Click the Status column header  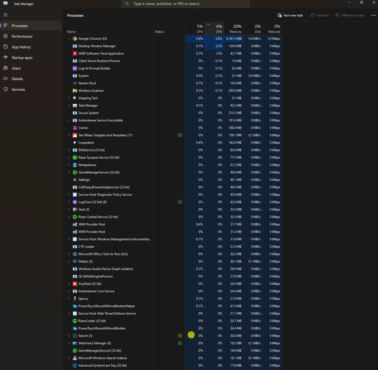tap(169, 28)
